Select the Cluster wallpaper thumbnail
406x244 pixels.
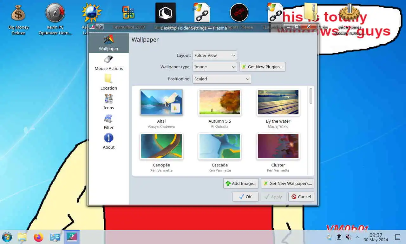point(278,146)
